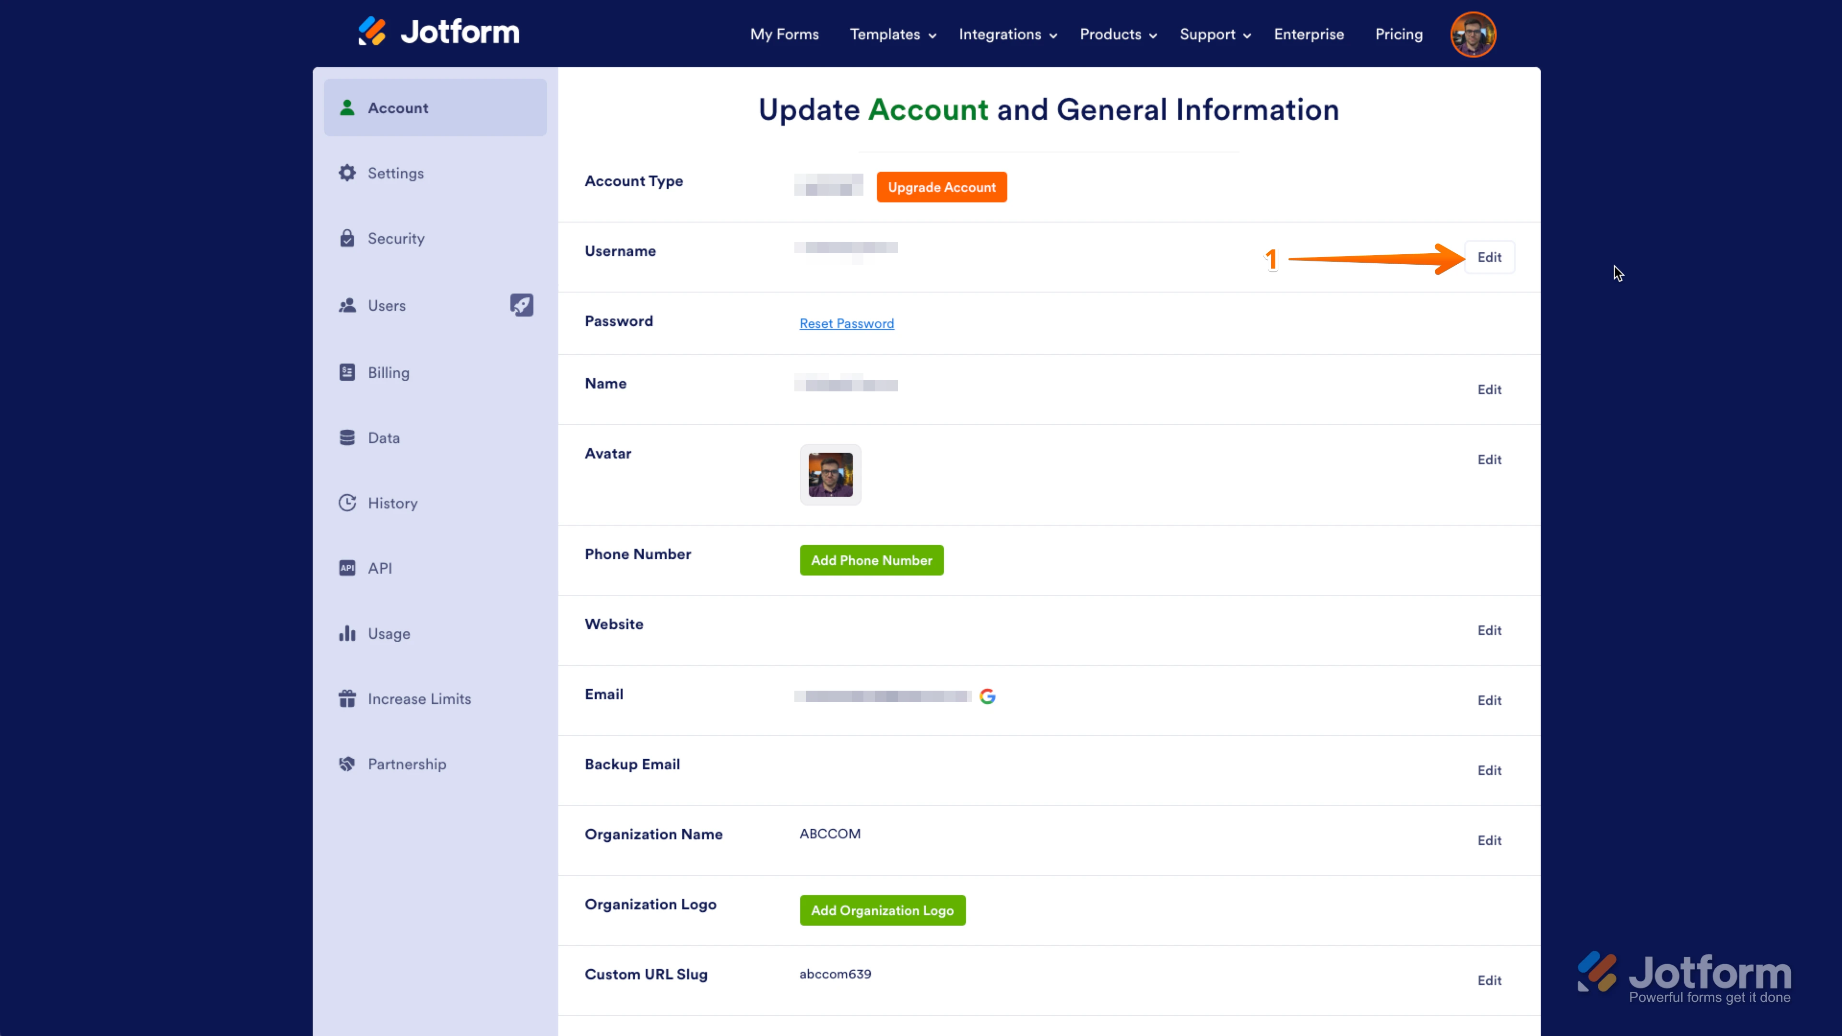Open the Templates menu label
The width and height of the screenshot is (1842, 1036).
(885, 35)
